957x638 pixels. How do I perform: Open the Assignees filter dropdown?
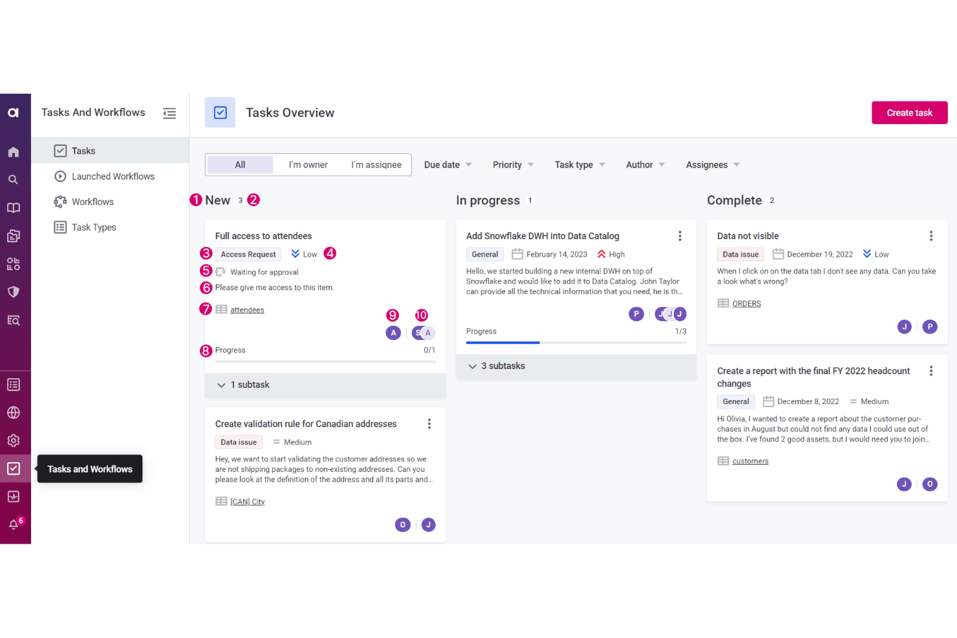(x=713, y=165)
